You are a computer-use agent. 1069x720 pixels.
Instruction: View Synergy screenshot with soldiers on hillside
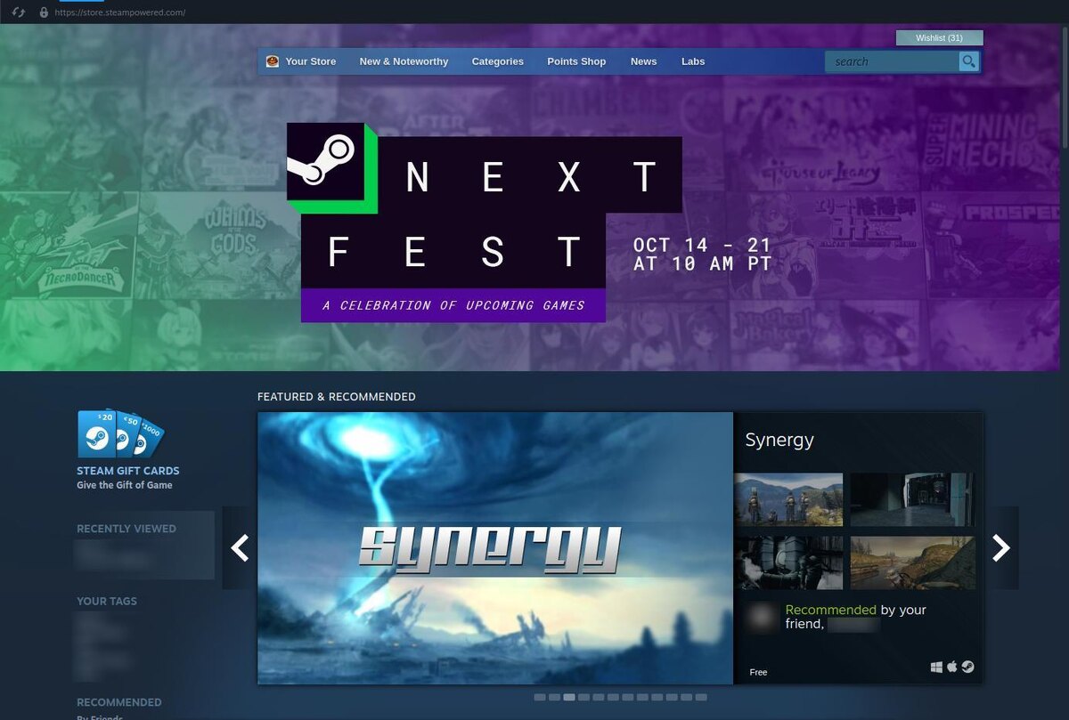(789, 500)
